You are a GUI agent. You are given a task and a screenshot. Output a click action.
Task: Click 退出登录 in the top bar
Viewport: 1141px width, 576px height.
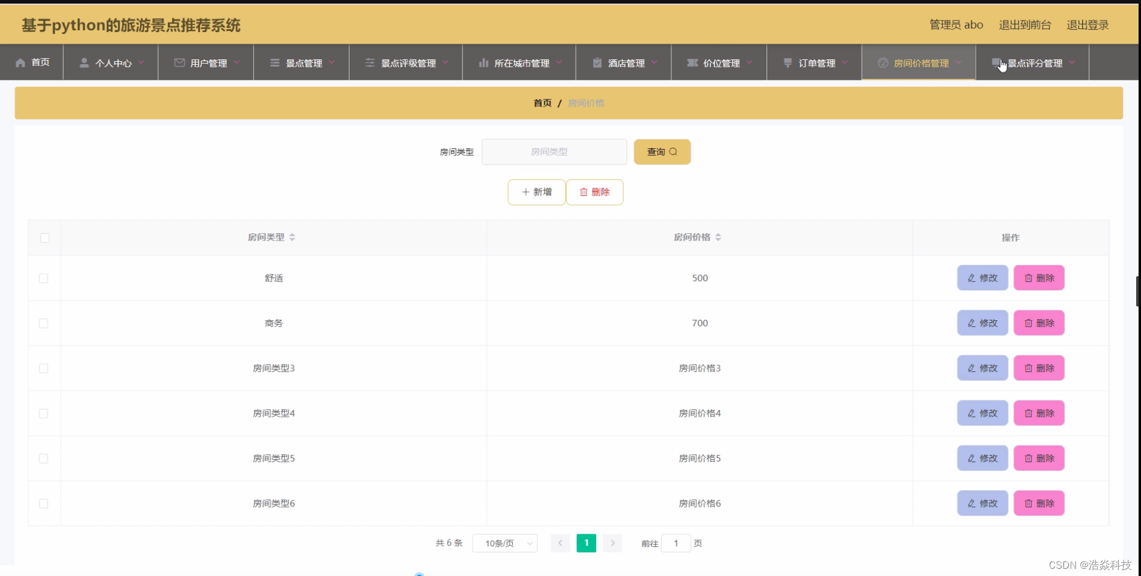(x=1087, y=25)
